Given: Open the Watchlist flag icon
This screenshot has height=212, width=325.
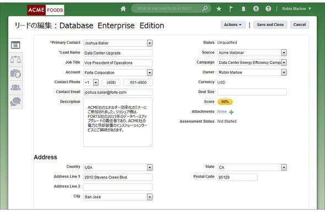Looking at the screenshot, I should point(231,9).
